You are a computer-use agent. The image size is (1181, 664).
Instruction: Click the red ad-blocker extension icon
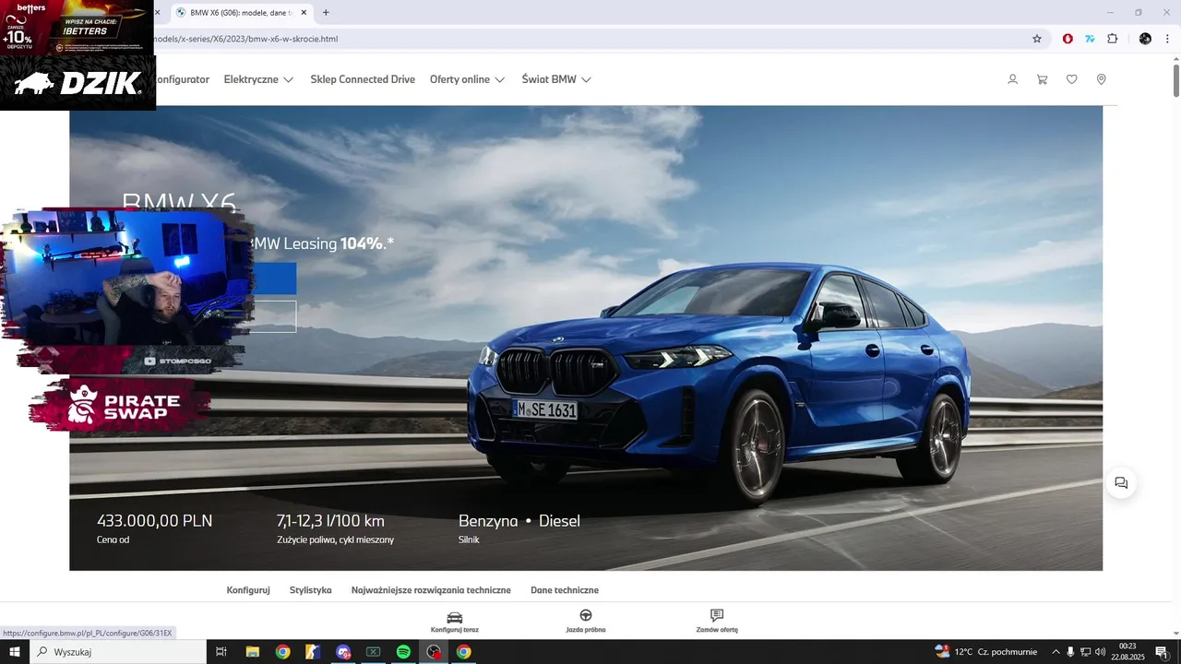pyautogui.click(x=1068, y=39)
